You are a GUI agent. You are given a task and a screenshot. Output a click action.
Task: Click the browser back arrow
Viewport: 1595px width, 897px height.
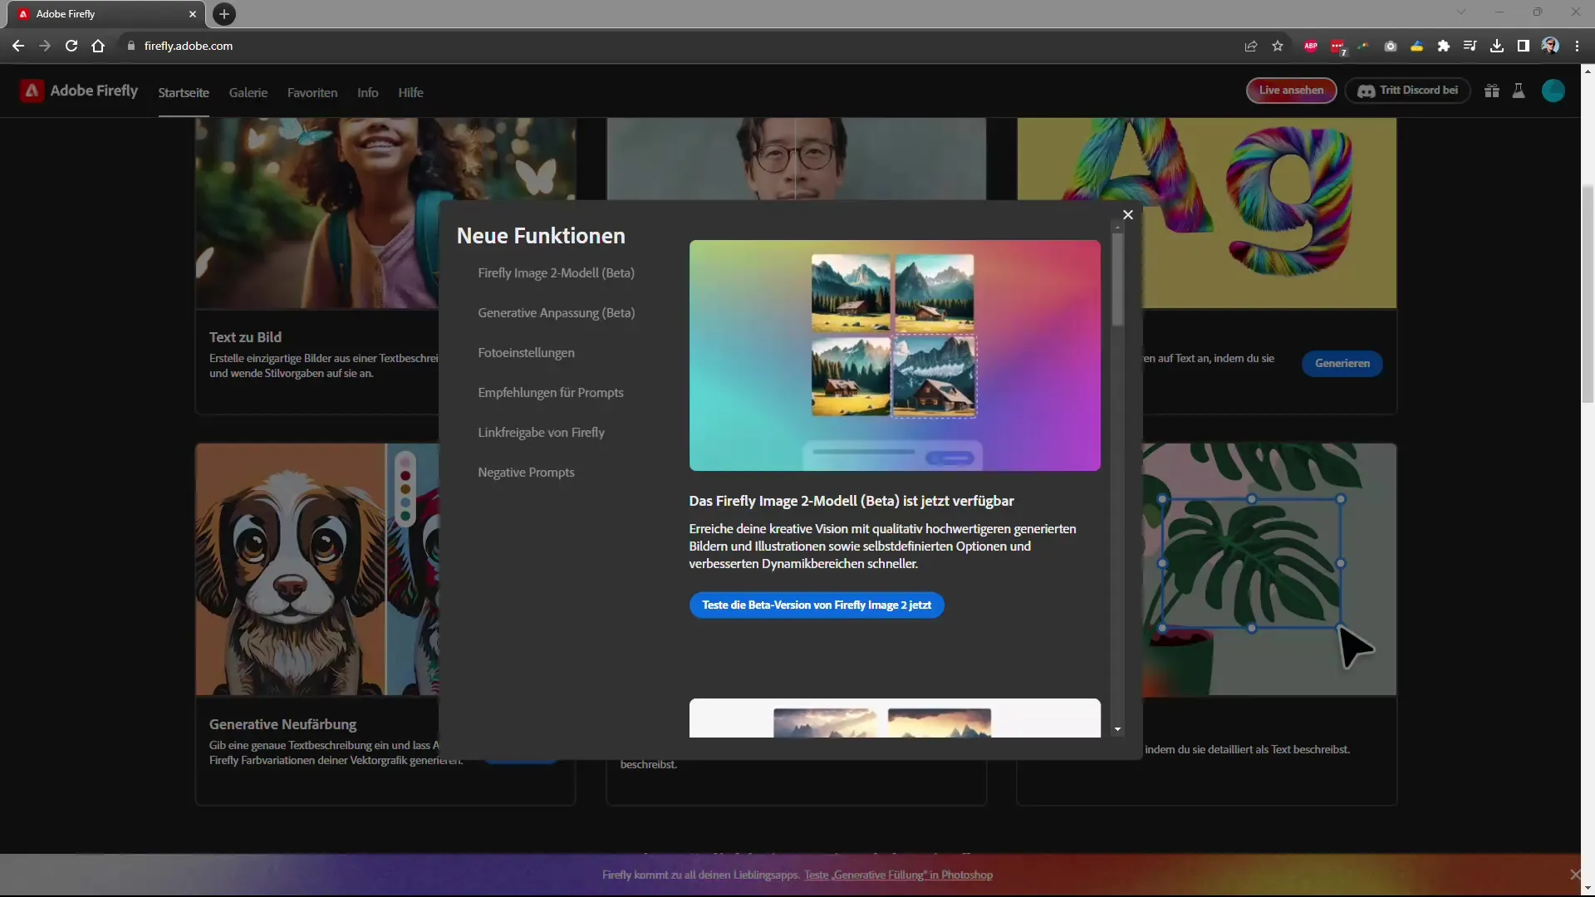[18, 46]
